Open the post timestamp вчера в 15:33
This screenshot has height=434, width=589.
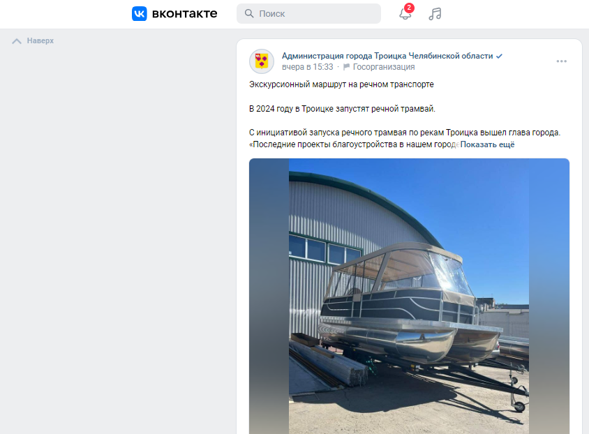tap(307, 67)
